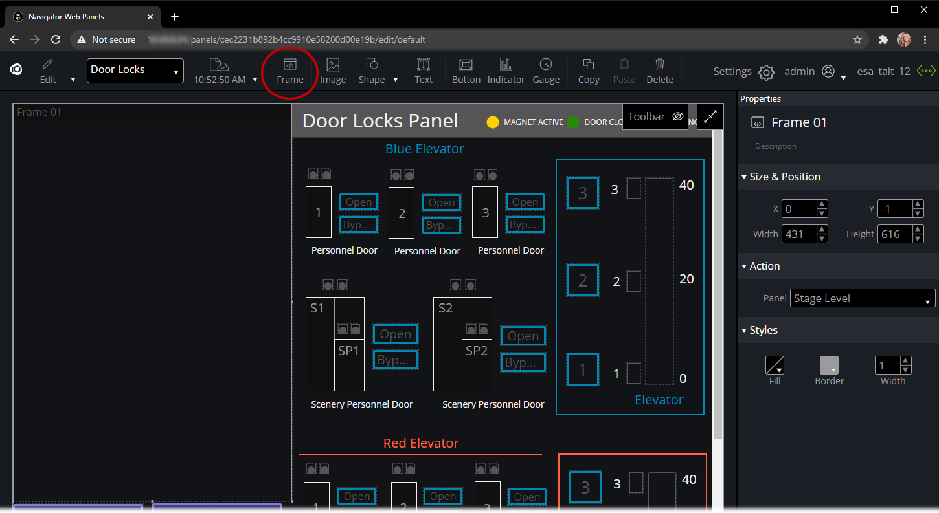This screenshot has width=939, height=513.
Task: Open the Border color swatch
Action: point(829,366)
